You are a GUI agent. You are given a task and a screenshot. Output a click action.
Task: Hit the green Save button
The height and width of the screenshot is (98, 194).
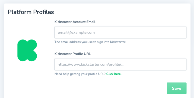[177, 88]
